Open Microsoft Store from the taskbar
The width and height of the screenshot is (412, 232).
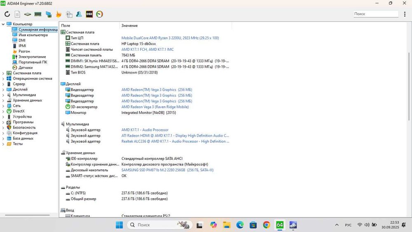[x=253, y=225]
